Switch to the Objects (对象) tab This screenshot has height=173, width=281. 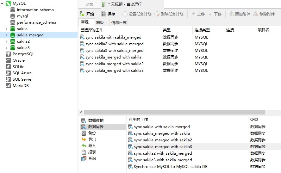coord(90,4)
